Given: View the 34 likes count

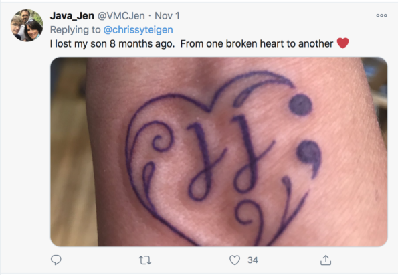Looking at the screenshot, I should pos(253,260).
